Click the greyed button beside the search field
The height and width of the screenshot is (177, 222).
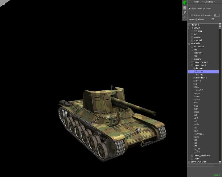(x=217, y=166)
